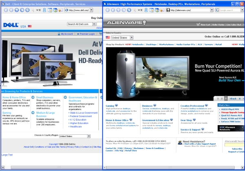This screenshot has width=245, height=171.
Task: Click the arrow icon next to Small Business on Dell
Action: pos(33,97)
